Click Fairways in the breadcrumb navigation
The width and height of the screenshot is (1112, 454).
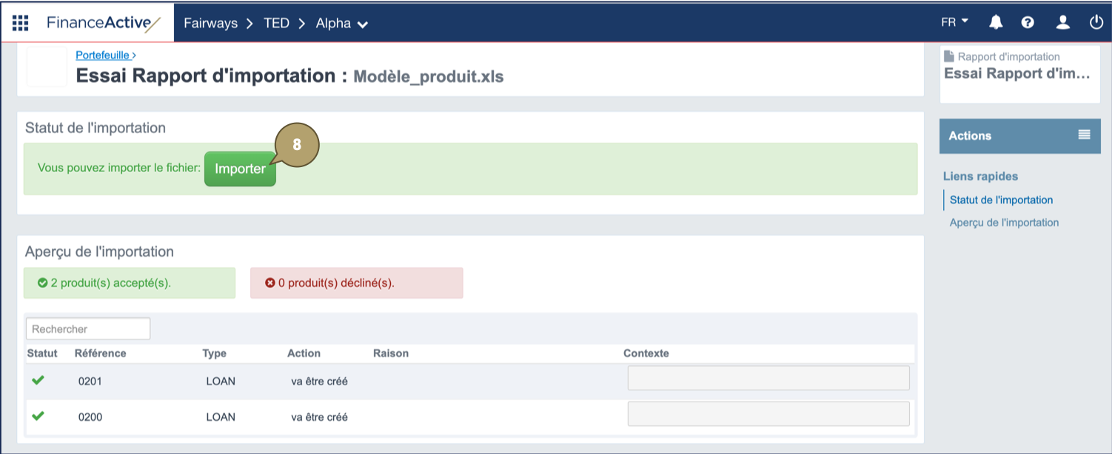pyautogui.click(x=210, y=24)
